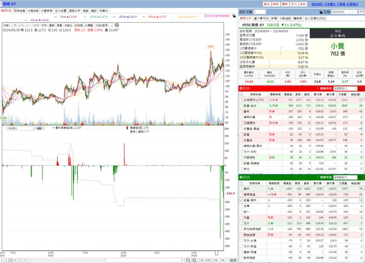Click the next-page arrow after page 6
The height and width of the screenshot is (263, 365).
tap(29, 261)
